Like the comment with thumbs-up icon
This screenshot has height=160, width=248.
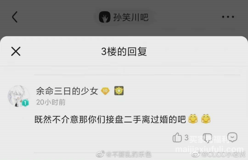(177, 138)
